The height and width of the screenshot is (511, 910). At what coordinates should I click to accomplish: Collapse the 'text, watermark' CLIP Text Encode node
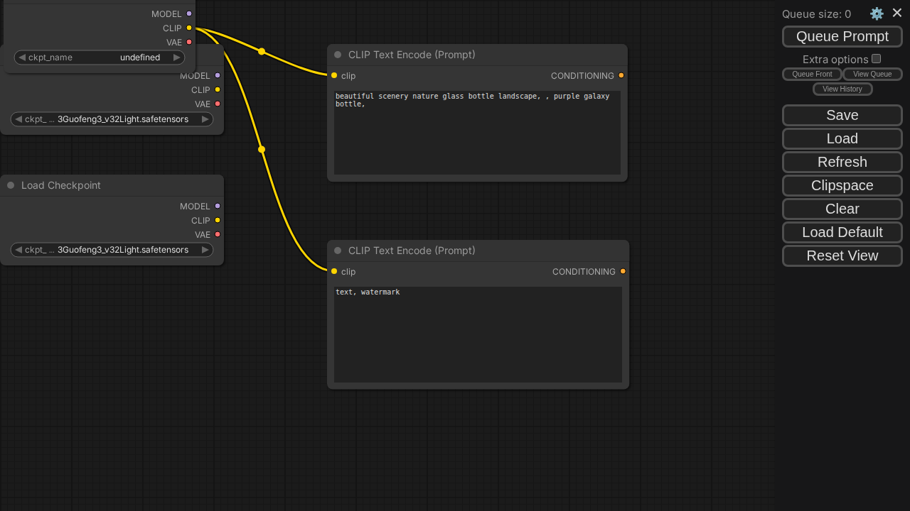click(338, 251)
